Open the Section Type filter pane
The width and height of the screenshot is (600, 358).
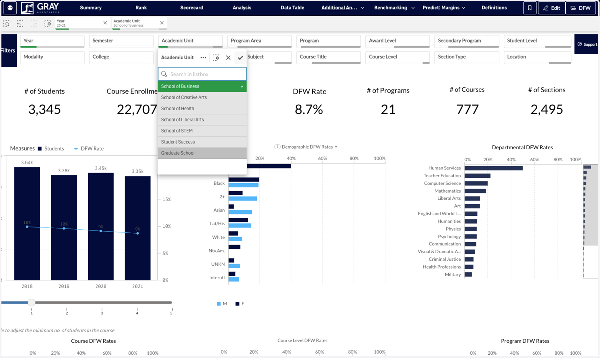(x=467, y=57)
